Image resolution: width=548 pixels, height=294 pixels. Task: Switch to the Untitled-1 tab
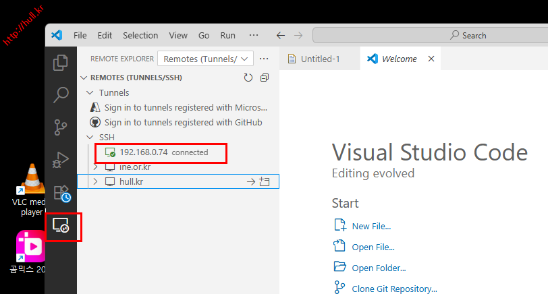(x=320, y=59)
